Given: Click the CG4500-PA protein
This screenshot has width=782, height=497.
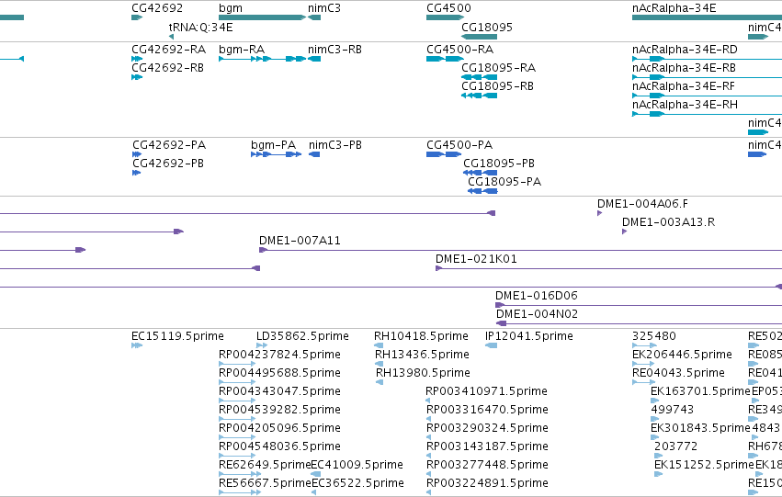Looking at the screenshot, I should pyautogui.click(x=444, y=154).
